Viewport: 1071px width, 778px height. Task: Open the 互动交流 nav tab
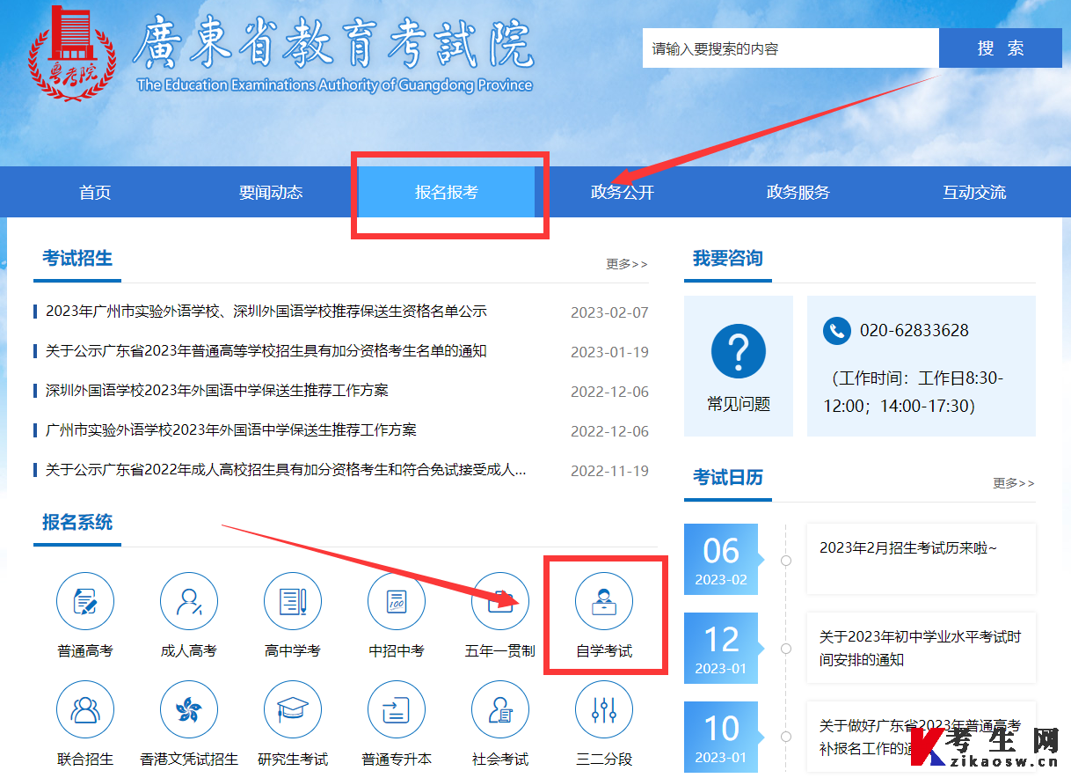[x=974, y=192]
